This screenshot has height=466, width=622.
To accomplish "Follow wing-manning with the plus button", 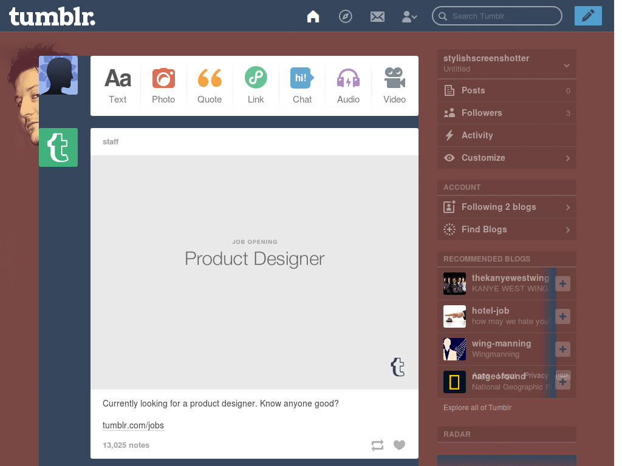I will coord(562,349).
